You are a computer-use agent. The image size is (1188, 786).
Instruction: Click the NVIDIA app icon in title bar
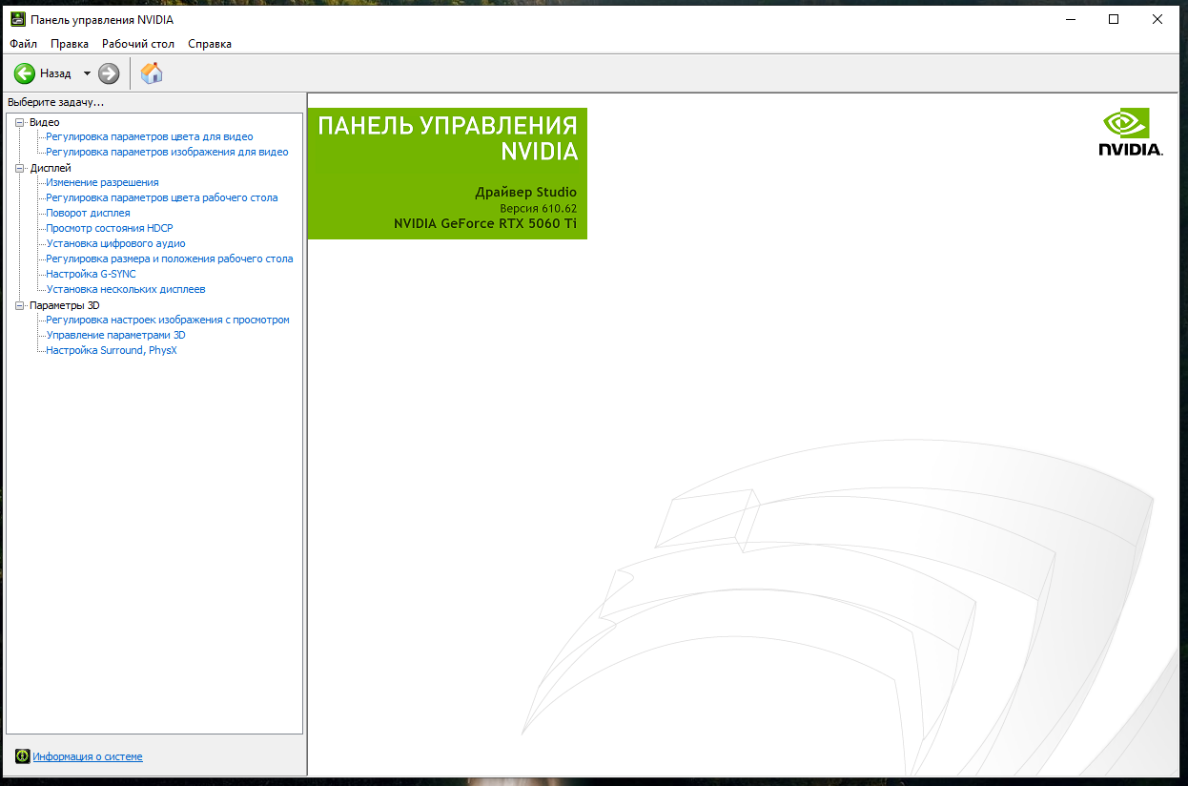pos(18,19)
